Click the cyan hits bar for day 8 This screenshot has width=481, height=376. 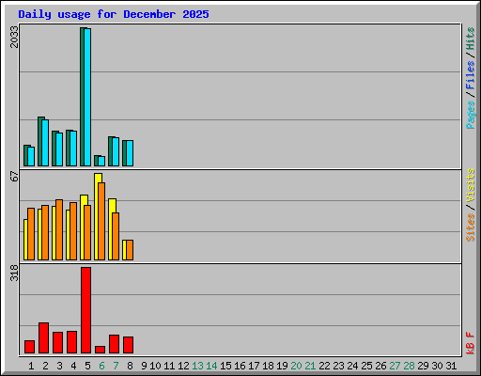click(x=130, y=153)
